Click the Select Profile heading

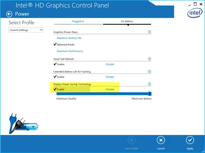tap(22, 23)
